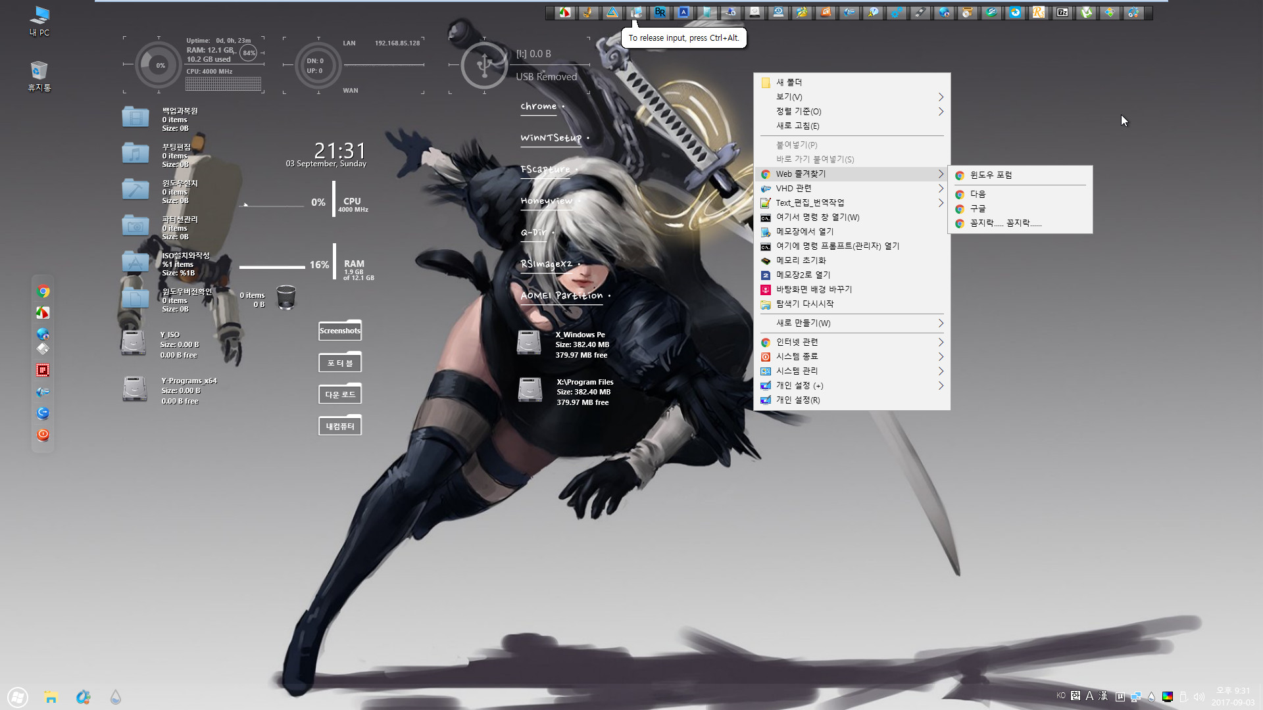Viewport: 1263px width, 710px height.
Task: Click the CPU 0% usage bar
Action: point(272,205)
